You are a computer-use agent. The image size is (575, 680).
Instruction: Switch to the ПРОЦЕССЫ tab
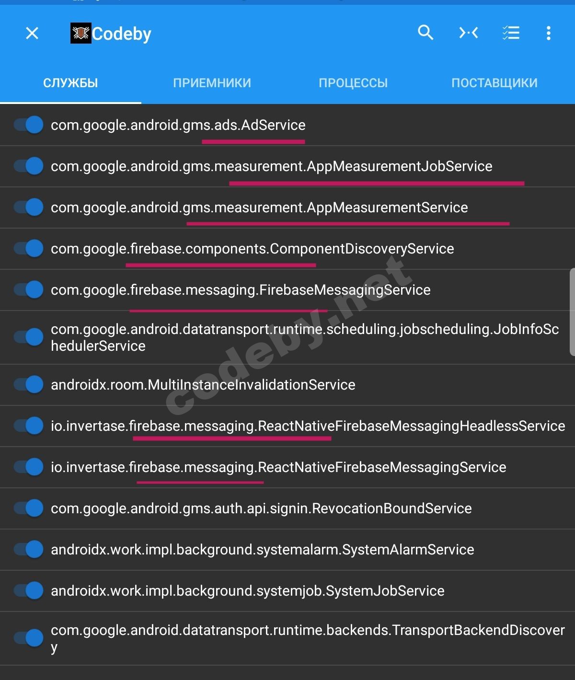click(x=353, y=83)
